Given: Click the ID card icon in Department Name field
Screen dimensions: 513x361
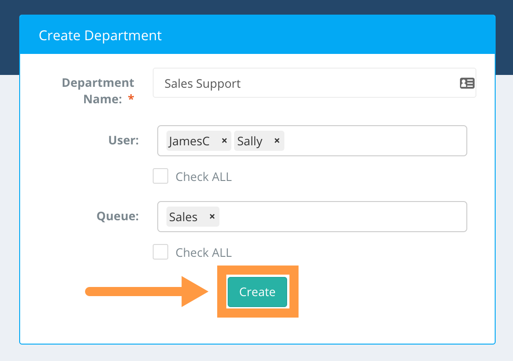Looking at the screenshot, I should coord(467,83).
